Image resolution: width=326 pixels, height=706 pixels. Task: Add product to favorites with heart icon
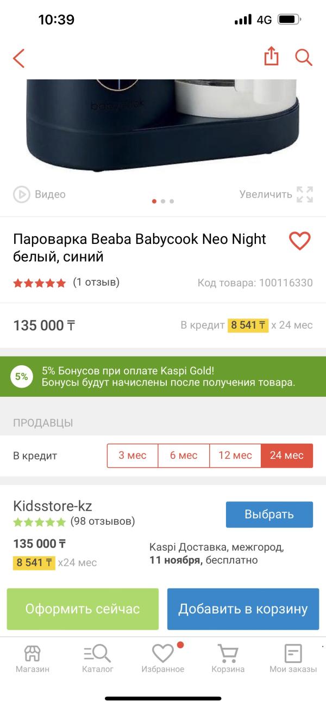pyautogui.click(x=299, y=241)
